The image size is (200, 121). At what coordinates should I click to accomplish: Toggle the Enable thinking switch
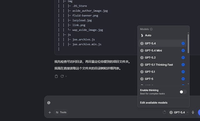(x=183, y=92)
